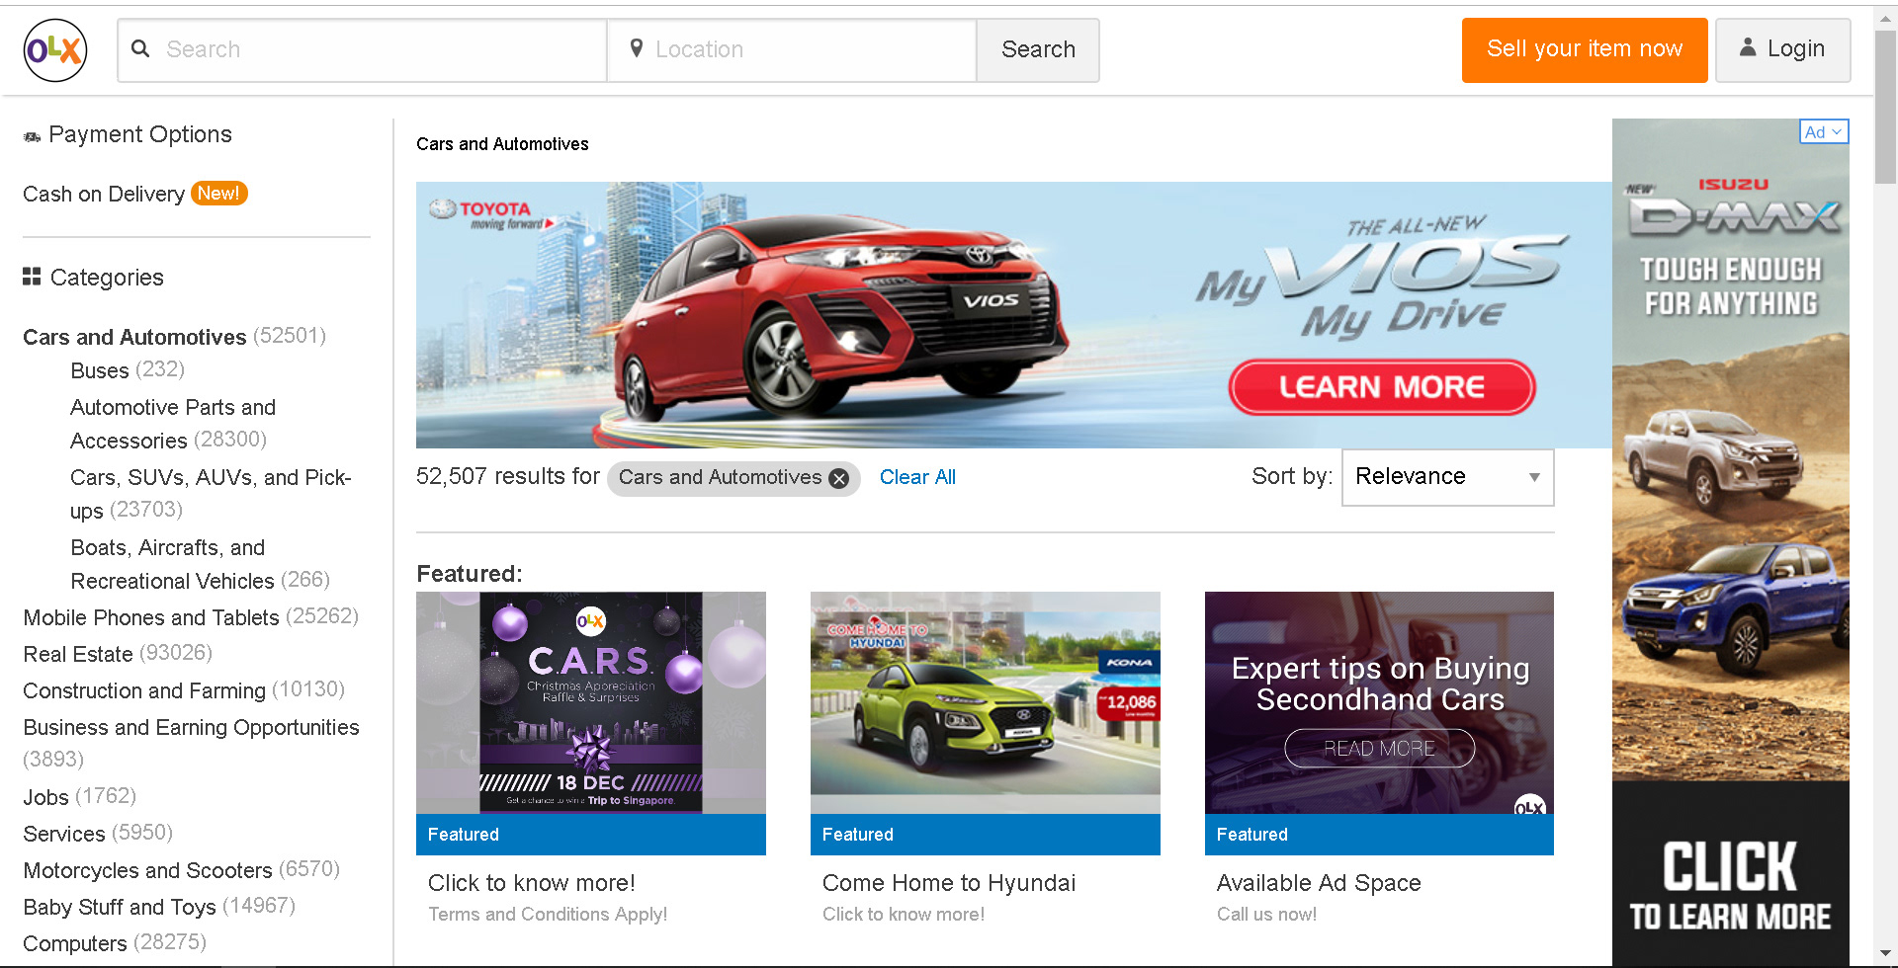Open Construction and Farming category
This screenshot has height=968, width=1898.
(144, 690)
